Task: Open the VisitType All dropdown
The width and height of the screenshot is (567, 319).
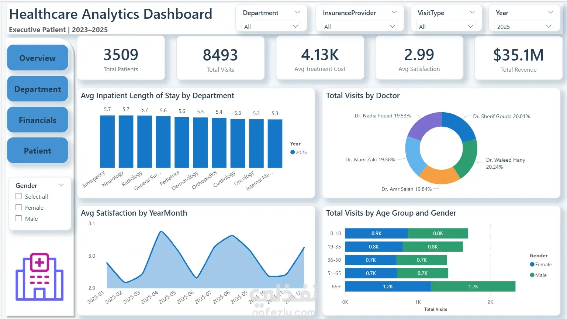Action: point(446,26)
